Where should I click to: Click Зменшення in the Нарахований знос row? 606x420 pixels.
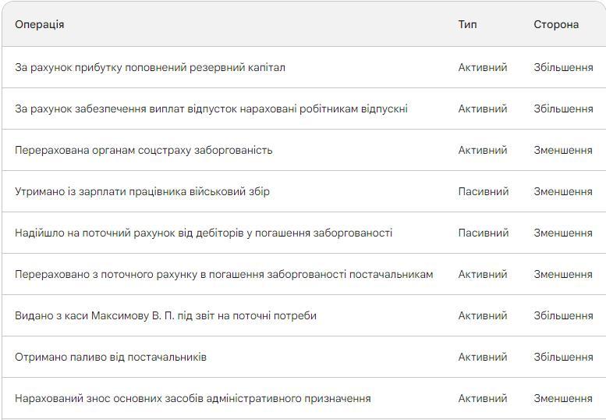563,398
